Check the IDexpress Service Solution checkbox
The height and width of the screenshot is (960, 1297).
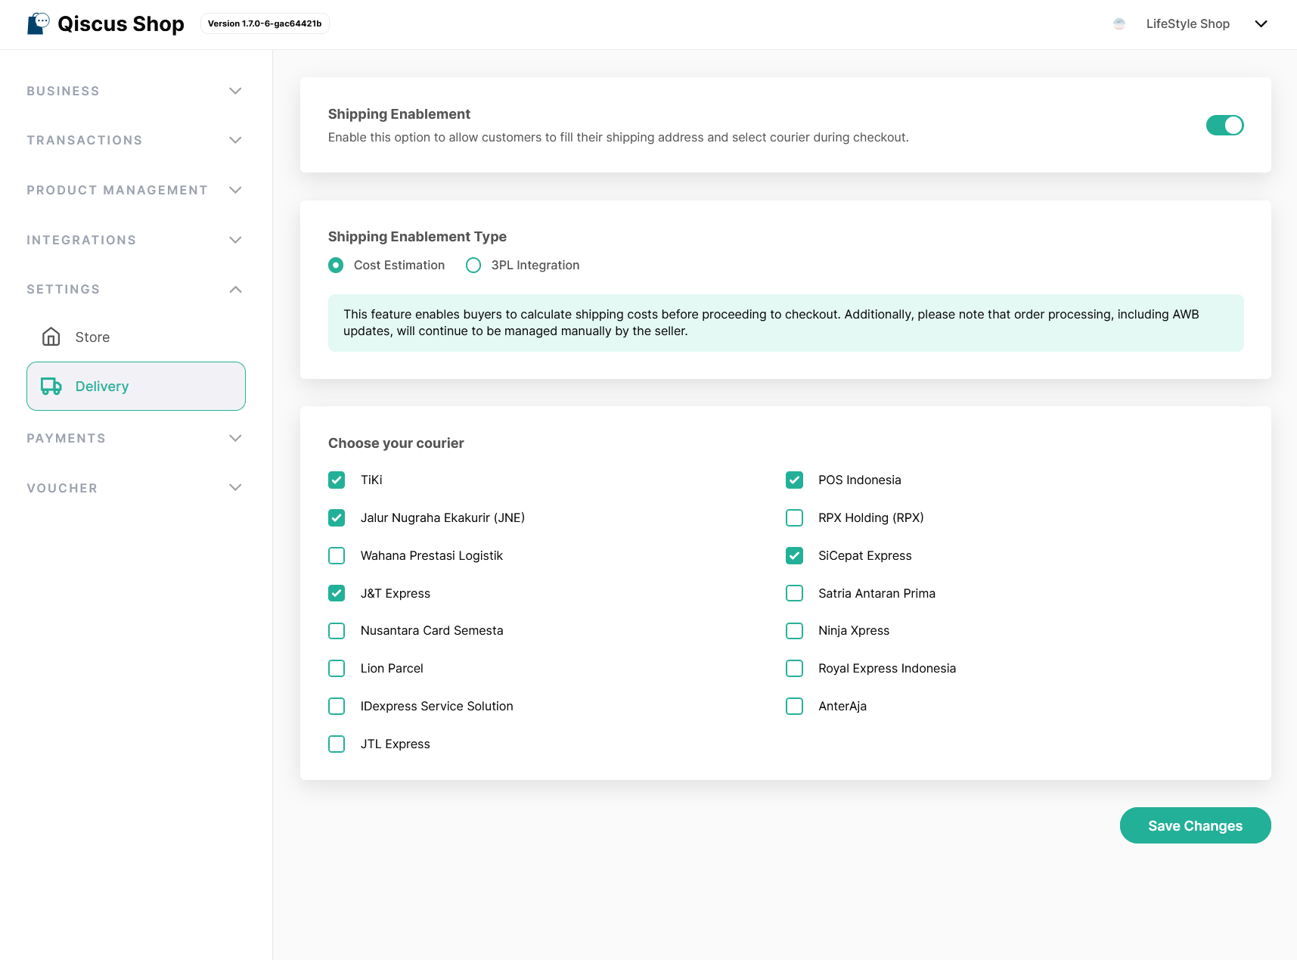337,706
